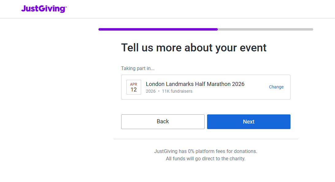
Task: Click the APR 12 date badge
Action: [x=134, y=87]
